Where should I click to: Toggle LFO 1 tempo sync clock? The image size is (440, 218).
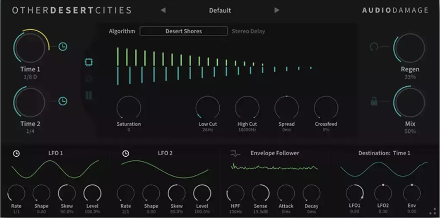[x=17, y=153]
